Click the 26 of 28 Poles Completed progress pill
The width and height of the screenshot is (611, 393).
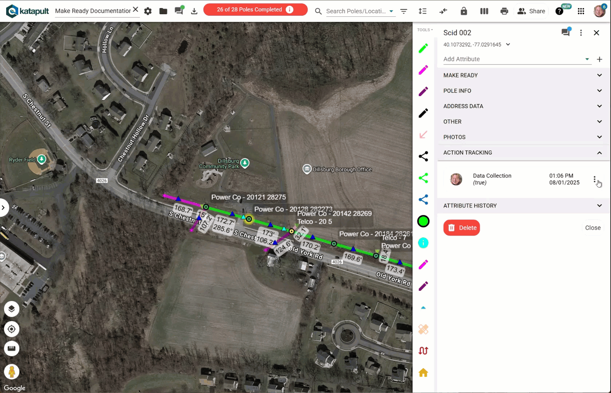pos(255,9)
